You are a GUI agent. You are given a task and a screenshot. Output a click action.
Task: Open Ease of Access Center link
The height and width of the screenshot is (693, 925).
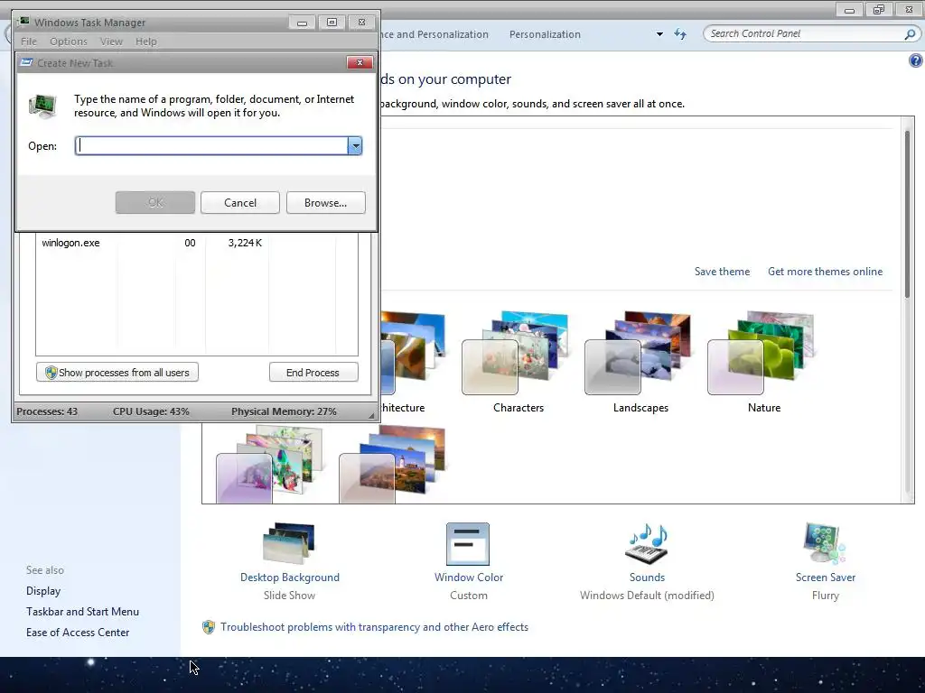pyautogui.click(x=78, y=633)
